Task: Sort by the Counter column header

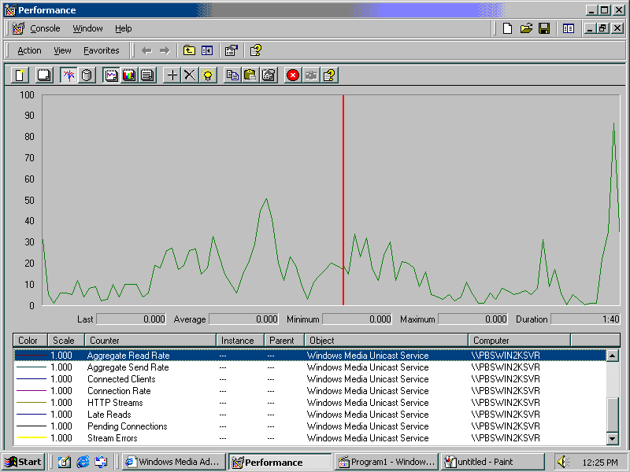Action: point(150,341)
